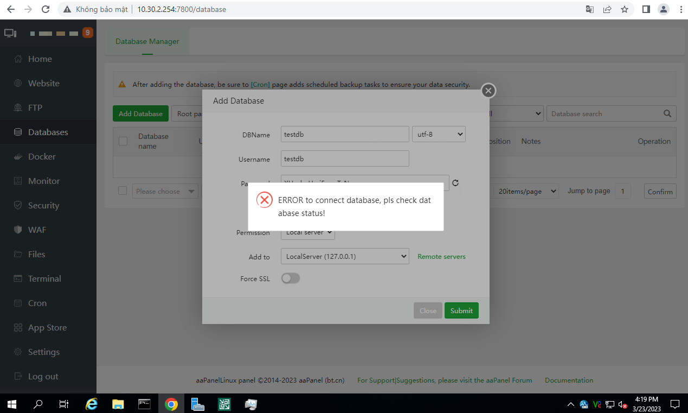Open the Permission Local server dropdown
Screen dimensions: 688x413
coord(308,232)
